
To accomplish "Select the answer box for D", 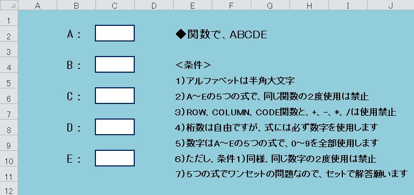I will coord(115,127).
